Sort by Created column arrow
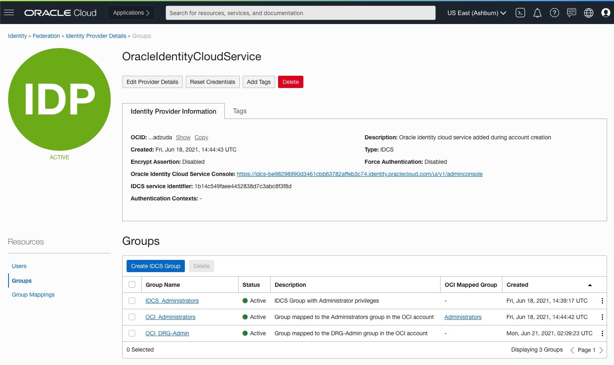 (590, 285)
